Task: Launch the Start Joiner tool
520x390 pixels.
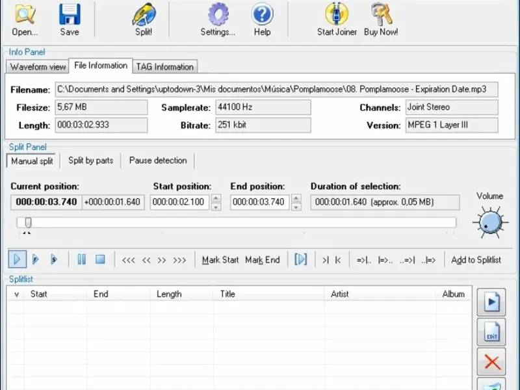Action: [337, 19]
